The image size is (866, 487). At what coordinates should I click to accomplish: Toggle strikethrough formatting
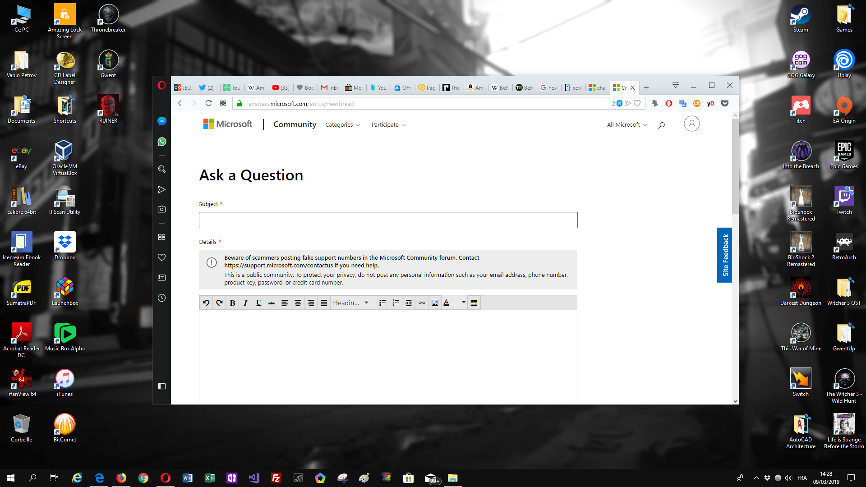[272, 303]
